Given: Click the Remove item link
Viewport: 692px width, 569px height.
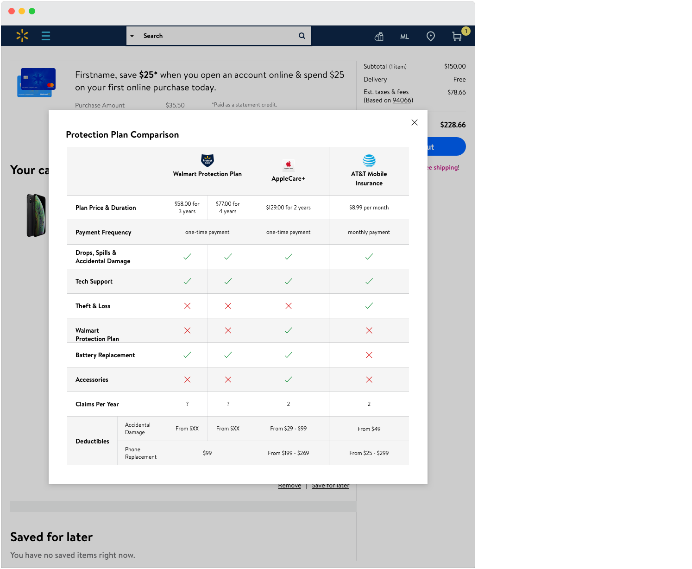Looking at the screenshot, I should pos(289,486).
